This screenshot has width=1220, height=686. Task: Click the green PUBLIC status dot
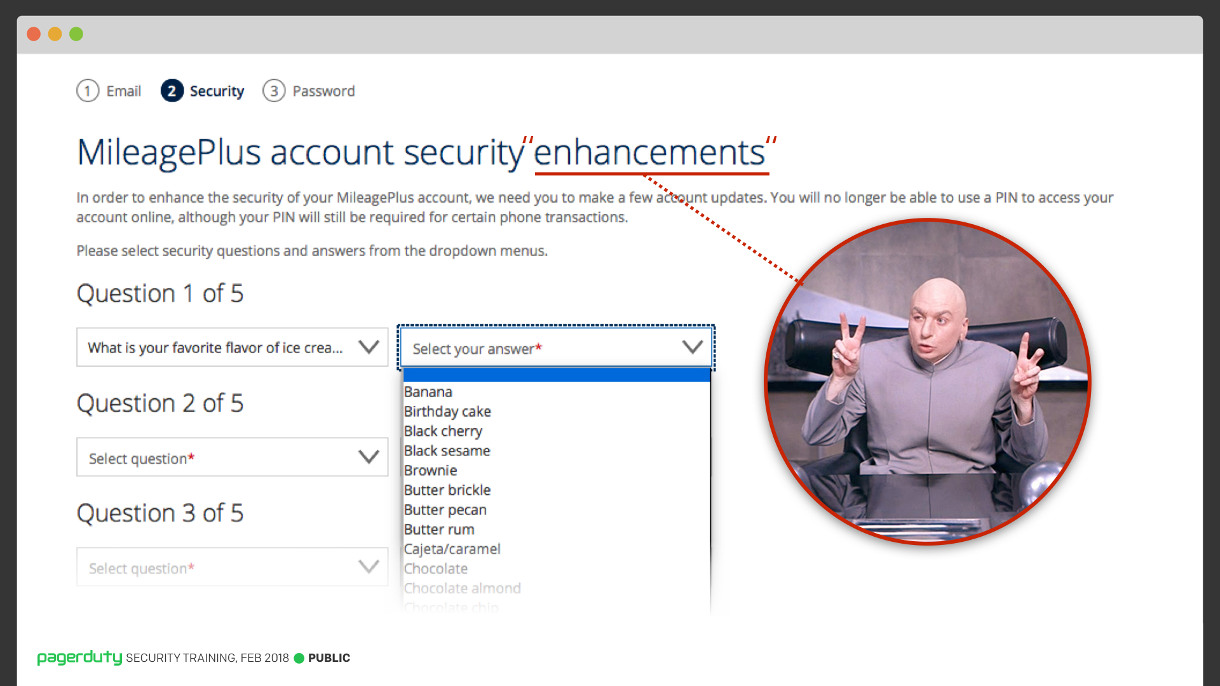coord(299,658)
